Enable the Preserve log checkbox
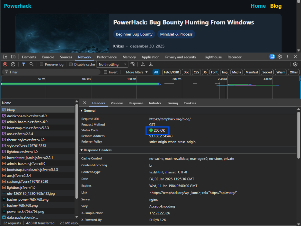Image resolution: width=301 pixels, height=226 pixels. 42,64
